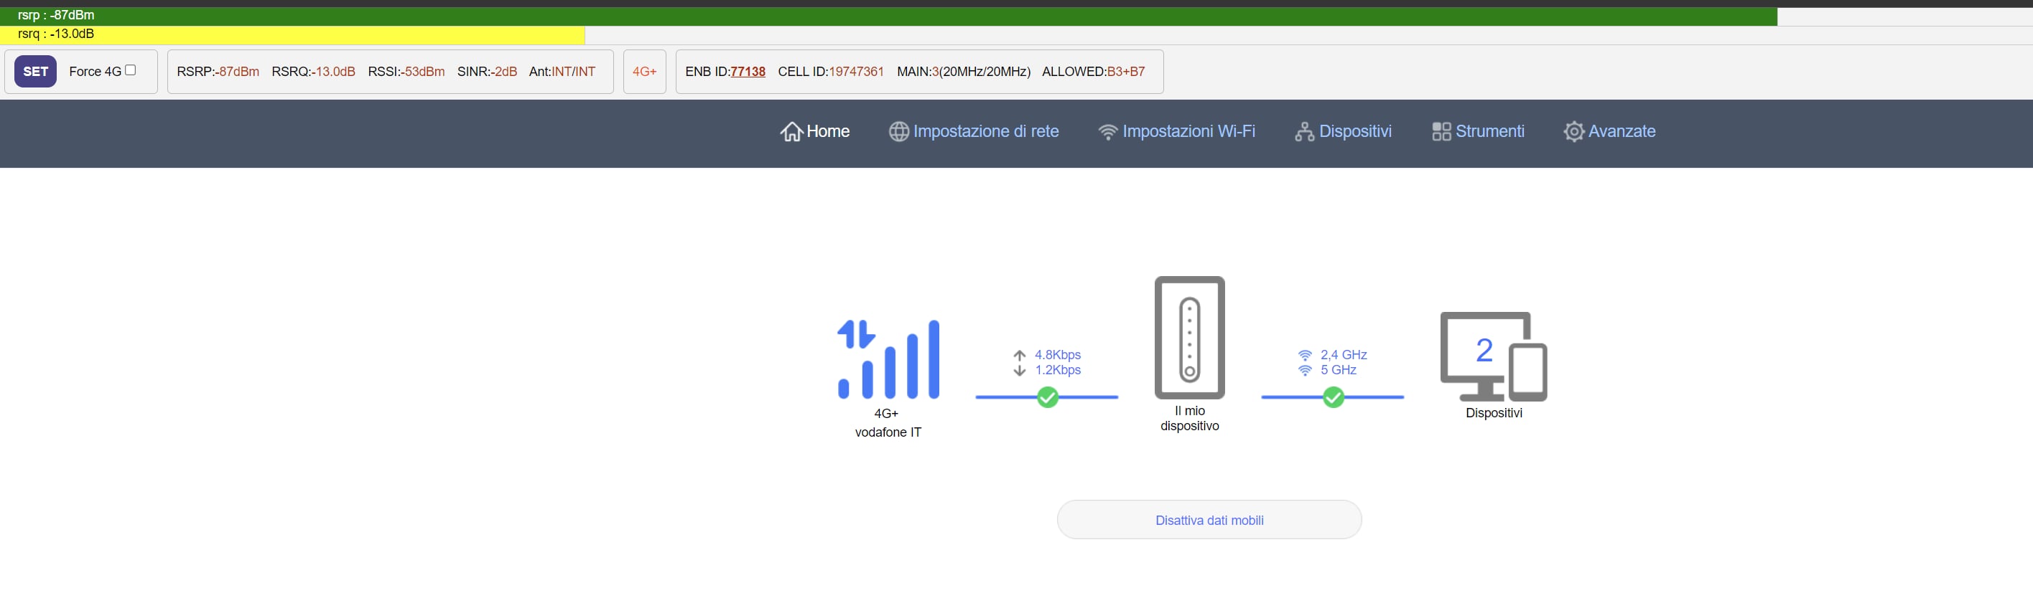Screen dimensions: 2033x598
Task: Click the Wi-Fi icon beside Impostazioni Wi-Fi
Action: pyautogui.click(x=1108, y=133)
